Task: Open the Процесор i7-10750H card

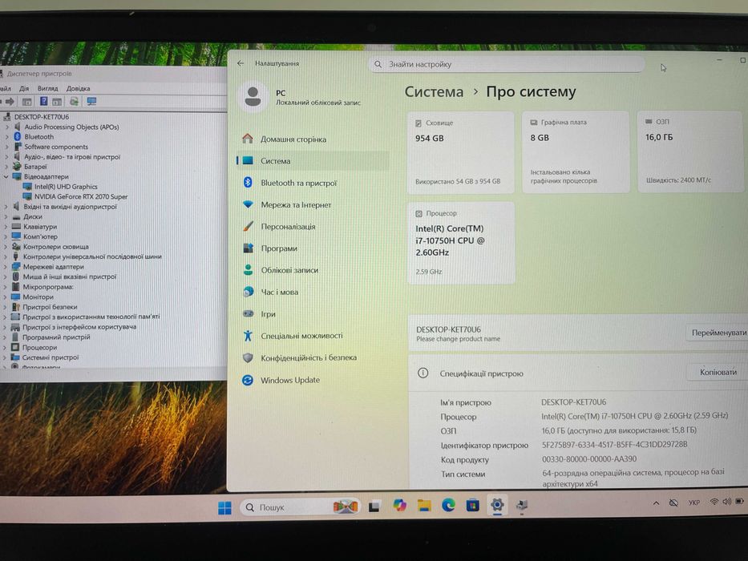Action: click(x=461, y=243)
